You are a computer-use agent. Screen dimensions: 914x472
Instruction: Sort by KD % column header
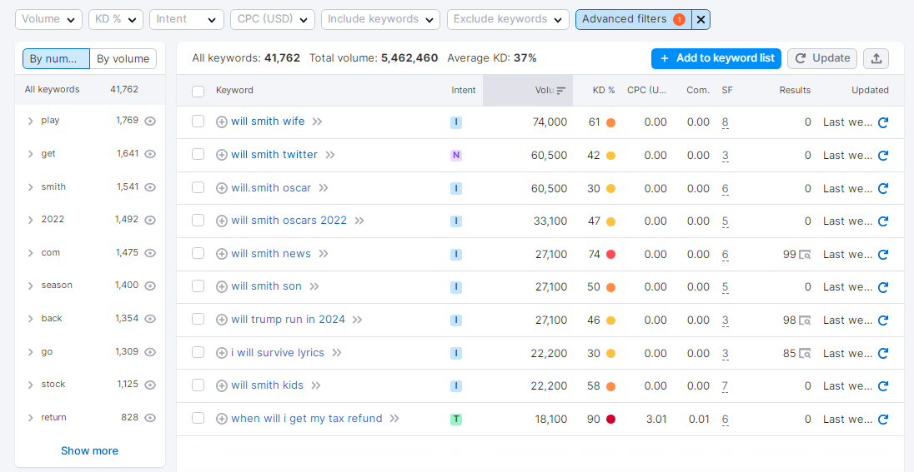click(x=604, y=90)
